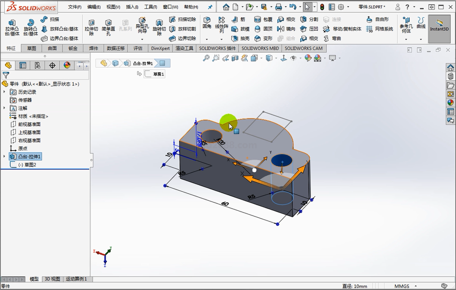Viewport: 456px width, 290px height.
Task: Select 前视基准面 in feature tree
Action: (x=29, y=124)
